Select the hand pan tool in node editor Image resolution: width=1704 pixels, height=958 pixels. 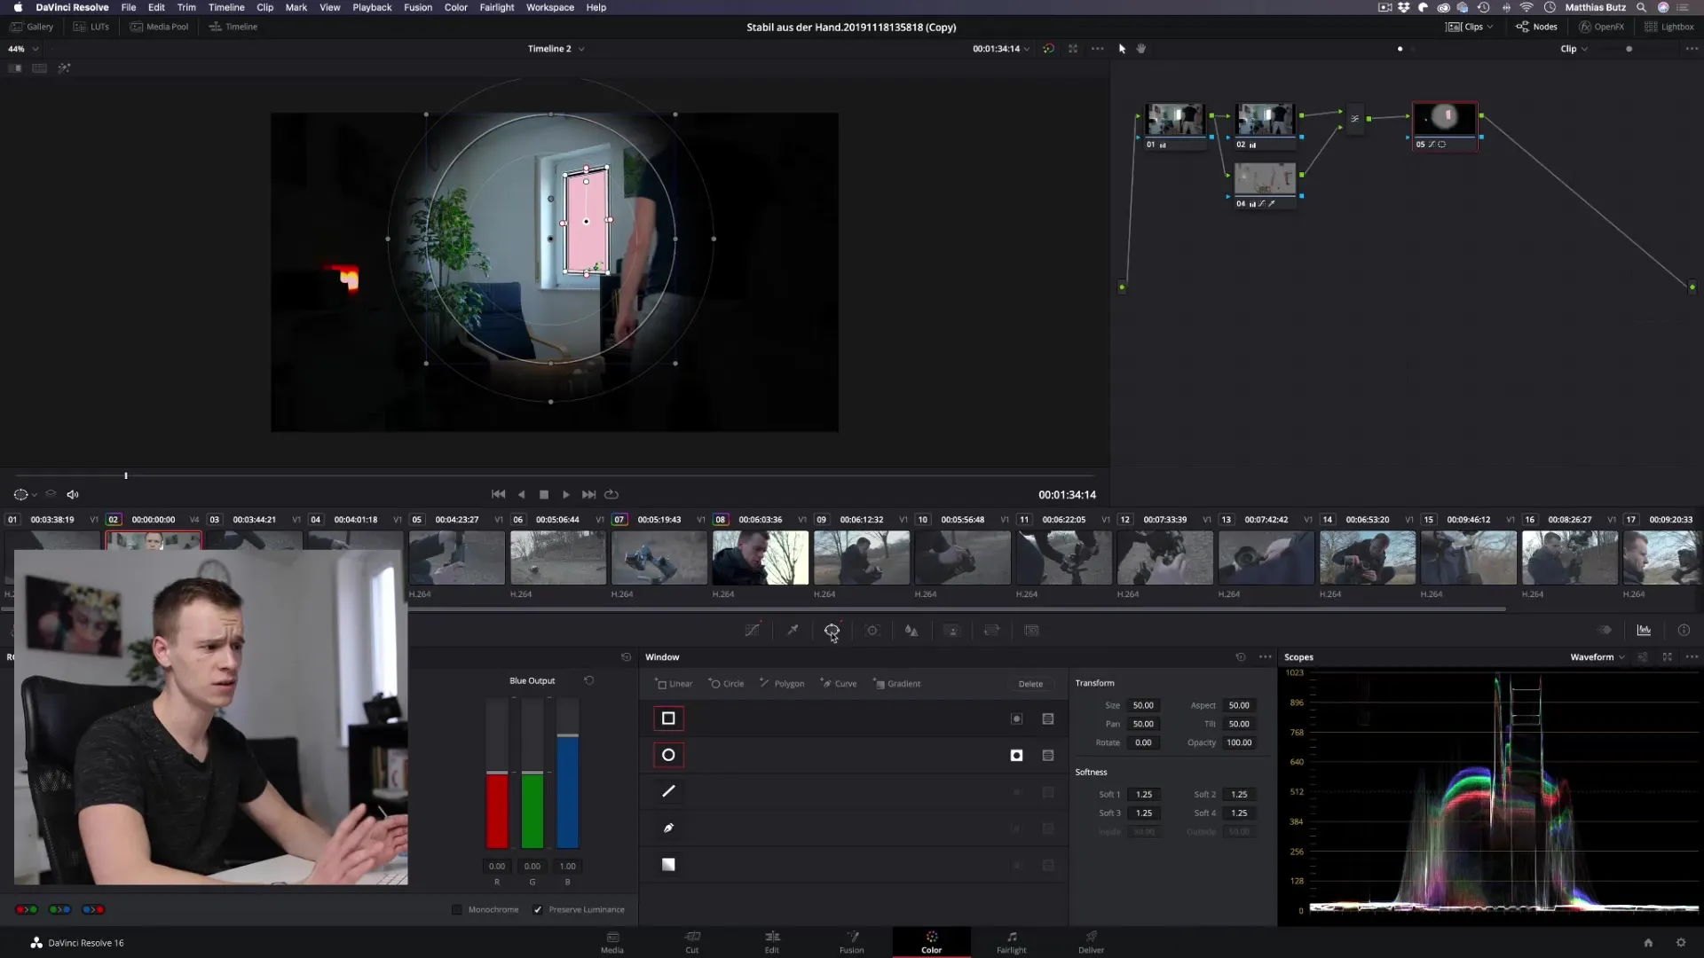click(1141, 49)
